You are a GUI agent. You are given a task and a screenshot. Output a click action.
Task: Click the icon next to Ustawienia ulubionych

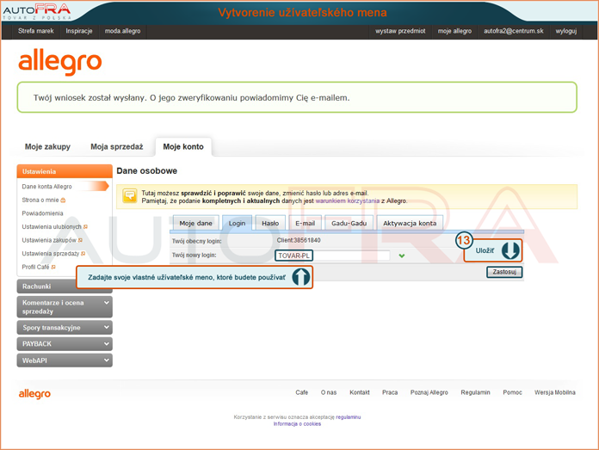[x=85, y=227]
